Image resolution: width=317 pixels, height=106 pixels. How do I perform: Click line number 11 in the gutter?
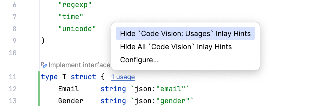(13, 77)
